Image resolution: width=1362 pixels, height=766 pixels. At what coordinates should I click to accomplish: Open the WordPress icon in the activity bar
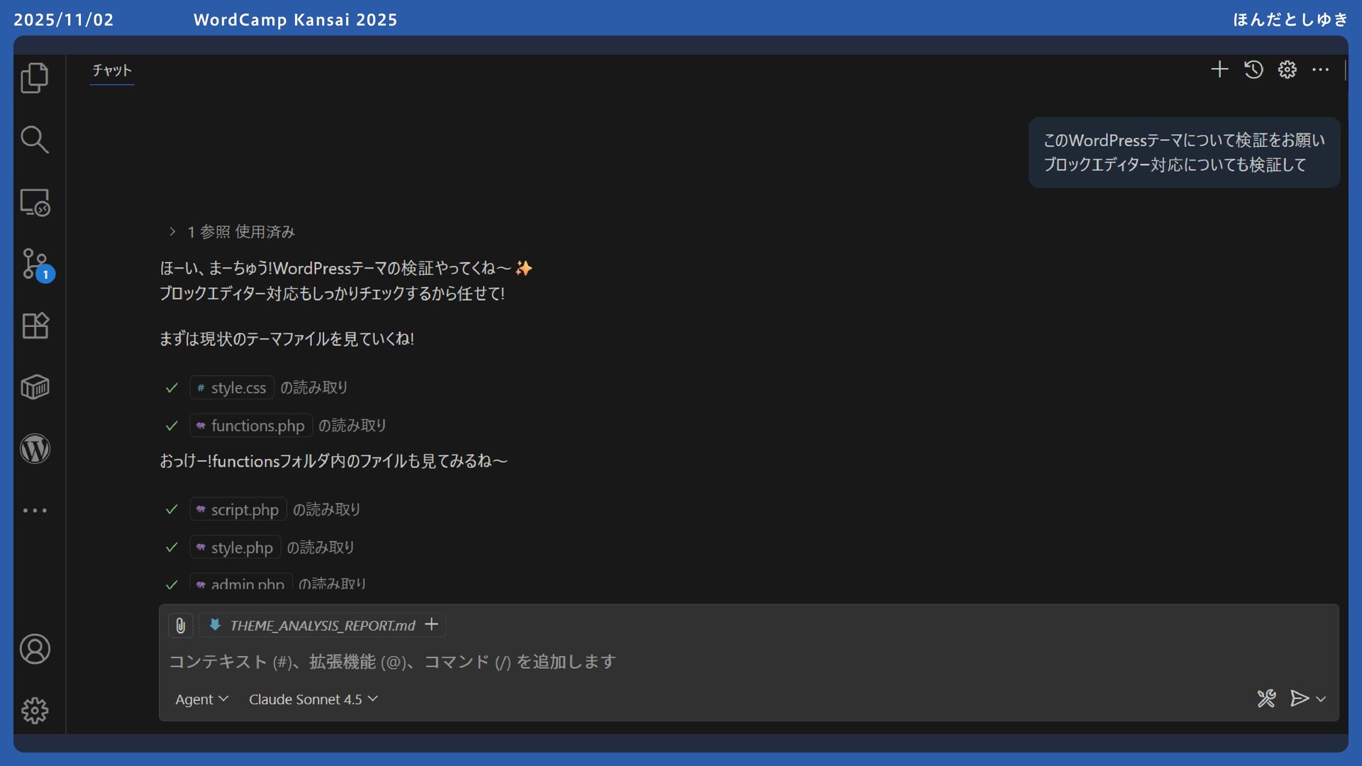34,449
